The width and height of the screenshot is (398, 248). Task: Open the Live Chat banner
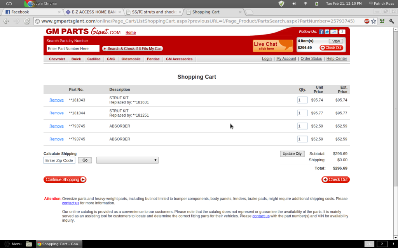click(273, 46)
